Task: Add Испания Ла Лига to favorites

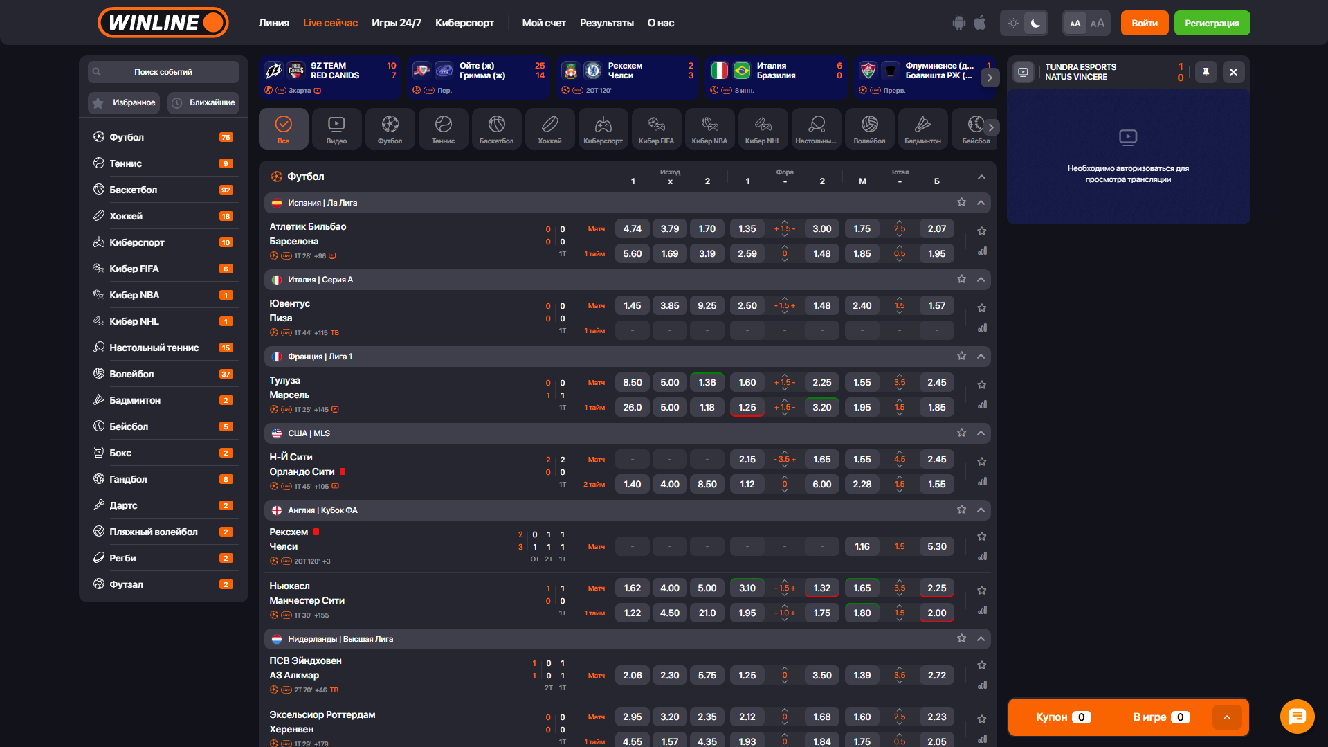Action: click(961, 202)
